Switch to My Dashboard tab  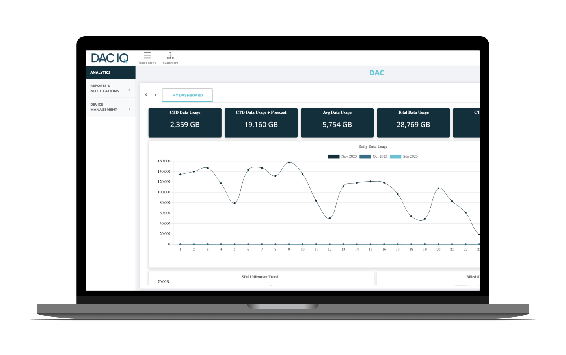pos(187,95)
